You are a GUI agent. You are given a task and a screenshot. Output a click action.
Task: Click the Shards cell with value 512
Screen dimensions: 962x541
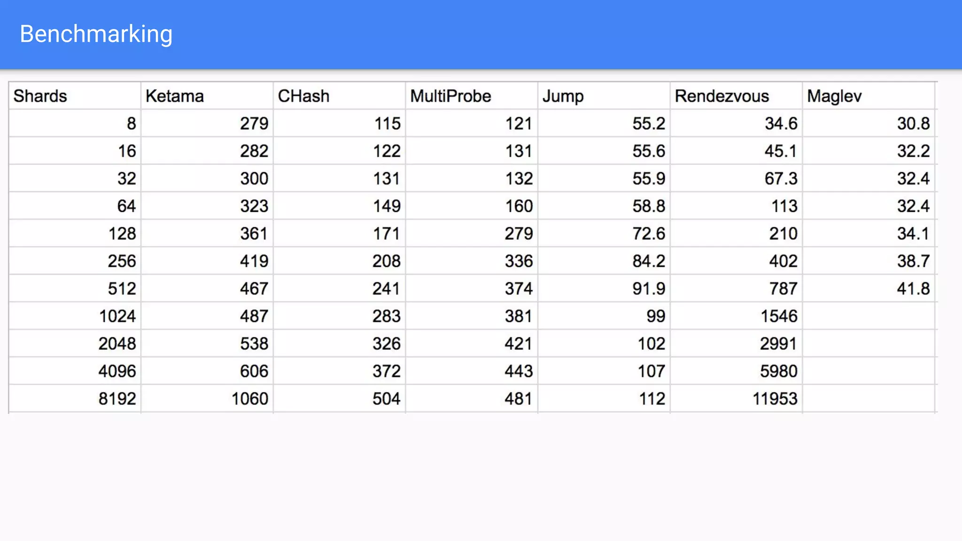75,288
